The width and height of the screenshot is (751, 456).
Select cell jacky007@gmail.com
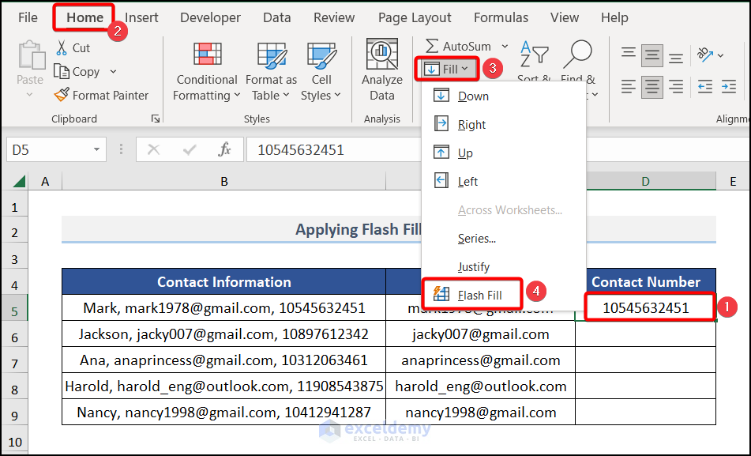480,334
